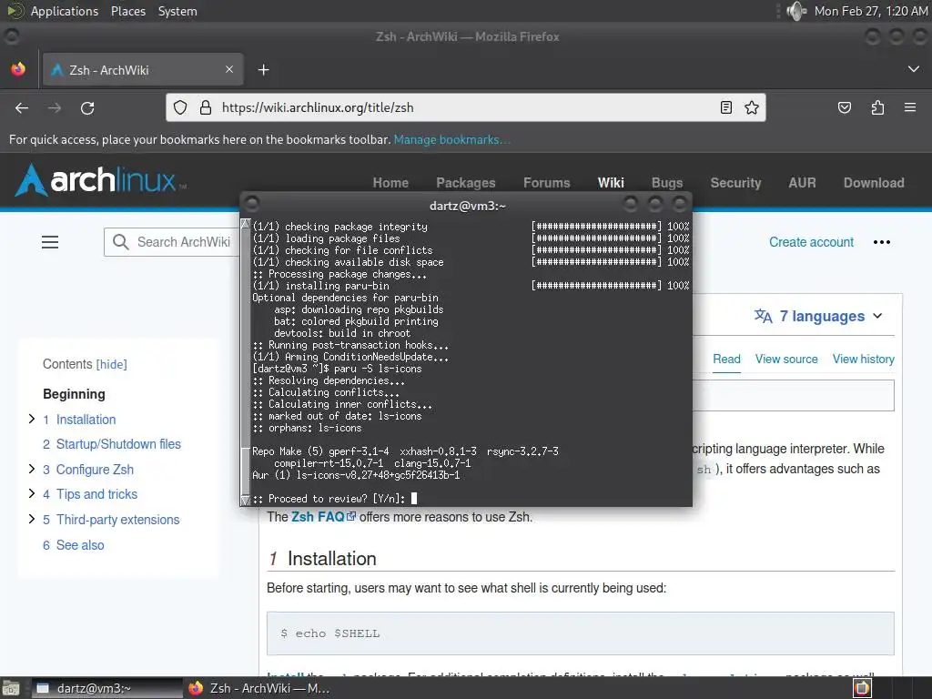The width and height of the screenshot is (932, 699).
Task: Go to 4 Tips and tricks link
Action: tap(90, 494)
